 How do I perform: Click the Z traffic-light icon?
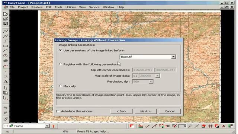click(161, 126)
